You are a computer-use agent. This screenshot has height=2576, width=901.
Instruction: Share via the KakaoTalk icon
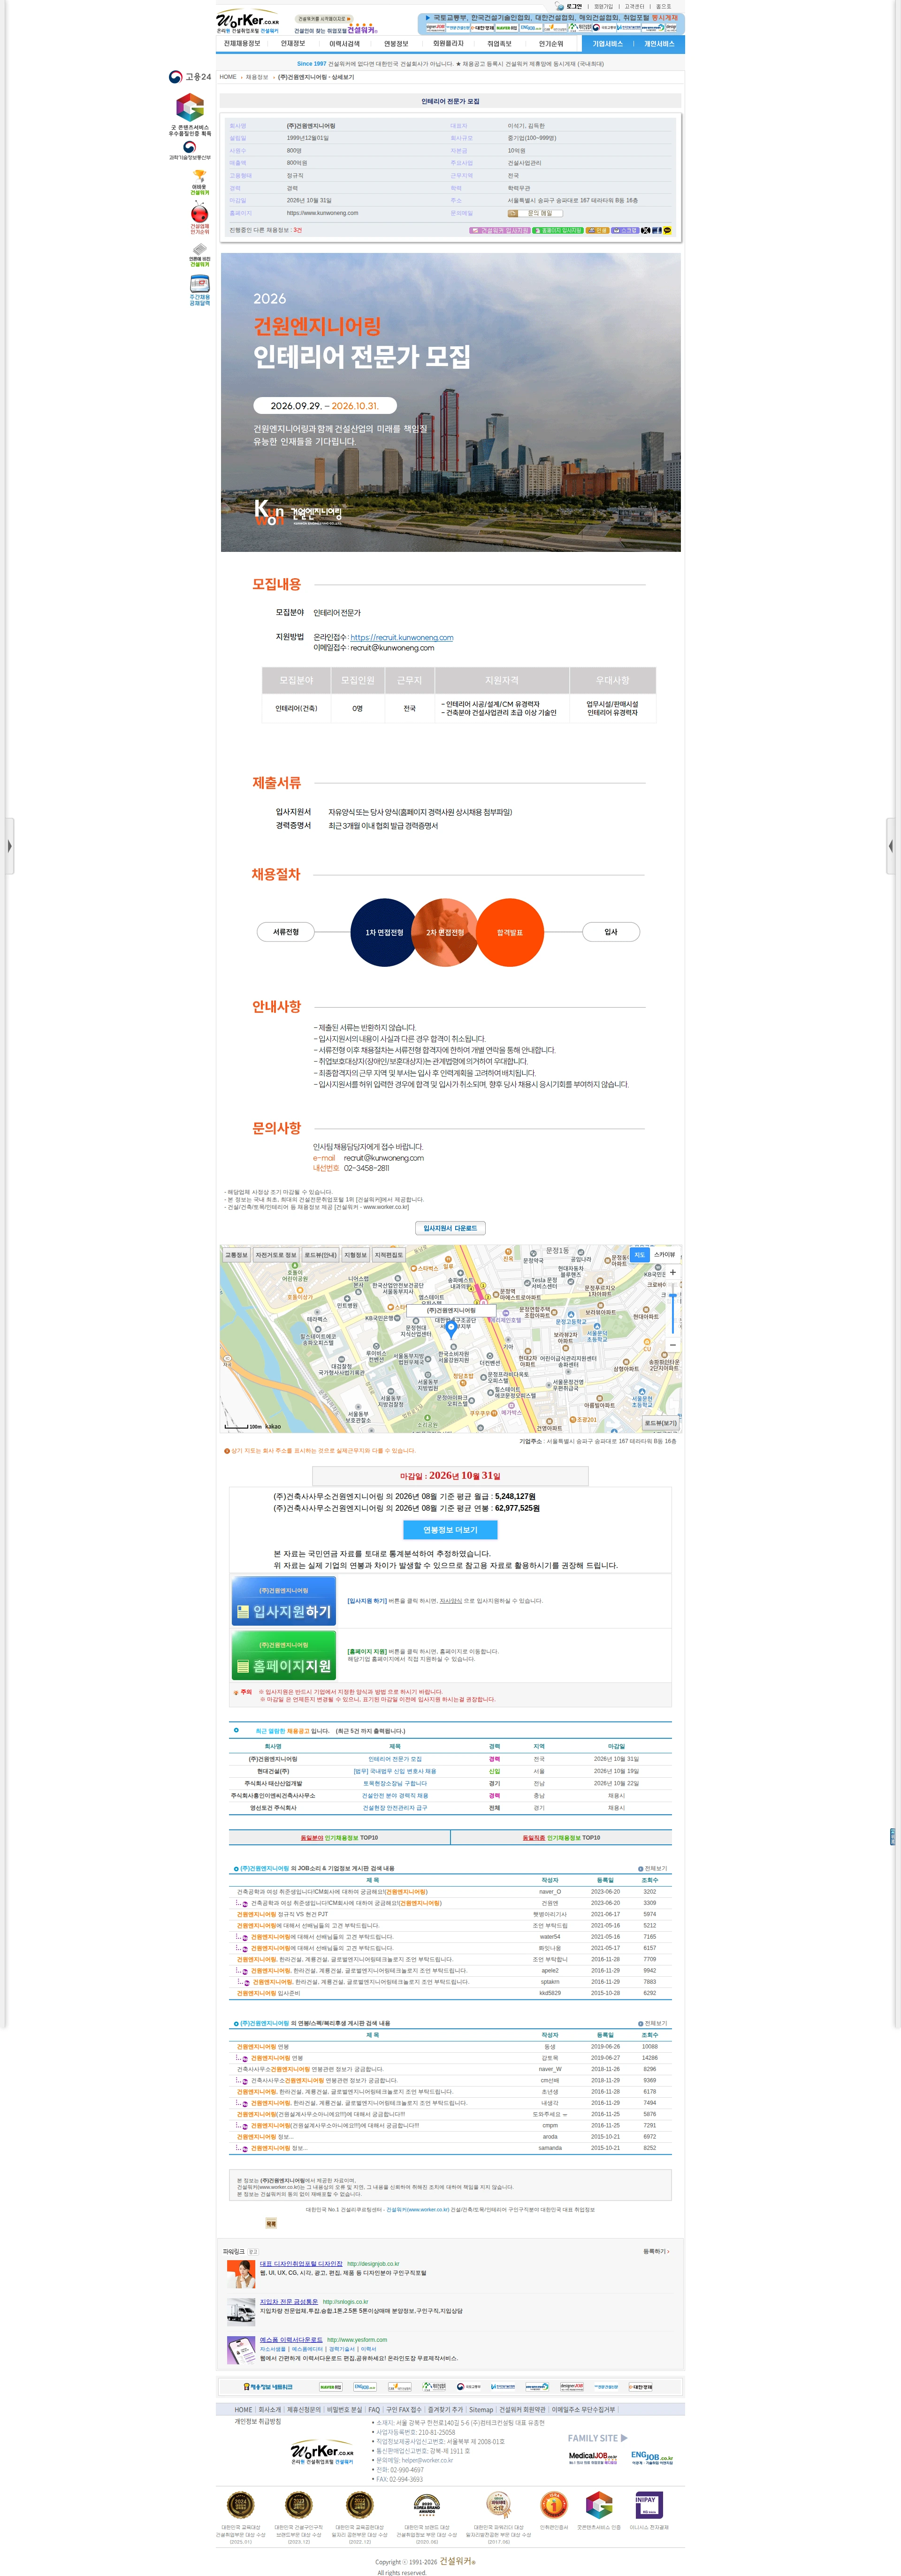(667, 230)
